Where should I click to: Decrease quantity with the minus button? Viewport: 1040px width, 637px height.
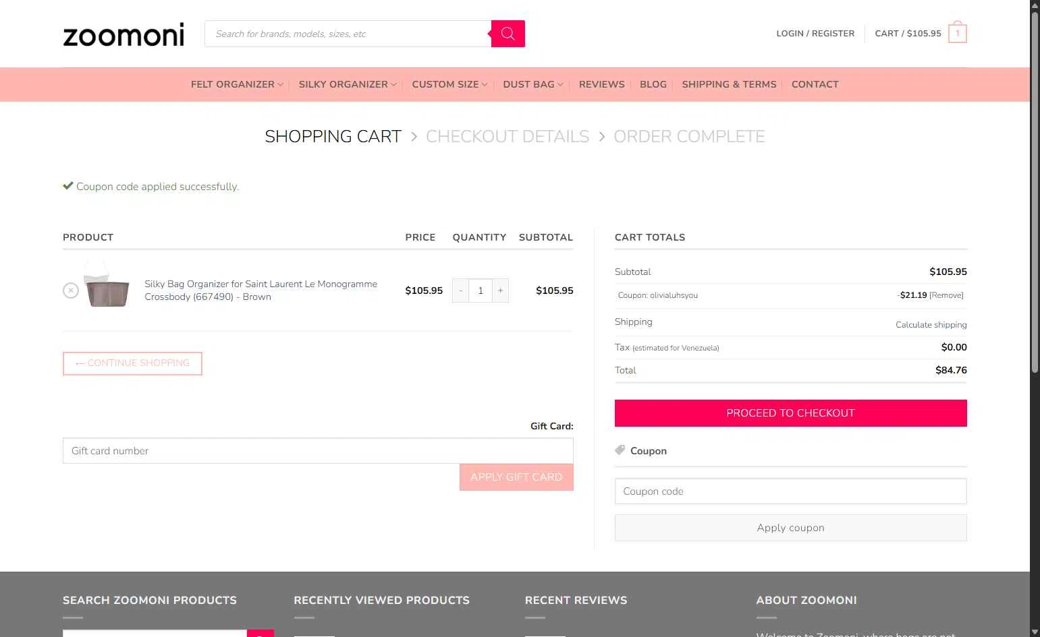[x=460, y=291]
